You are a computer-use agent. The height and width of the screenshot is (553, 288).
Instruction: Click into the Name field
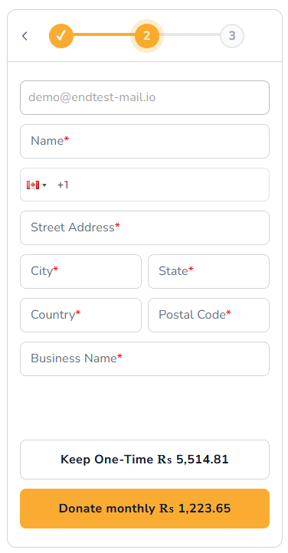145,142
